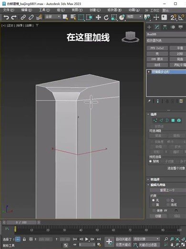
Task: Select the 无 constraint radio button
Action: [x=153, y=200]
